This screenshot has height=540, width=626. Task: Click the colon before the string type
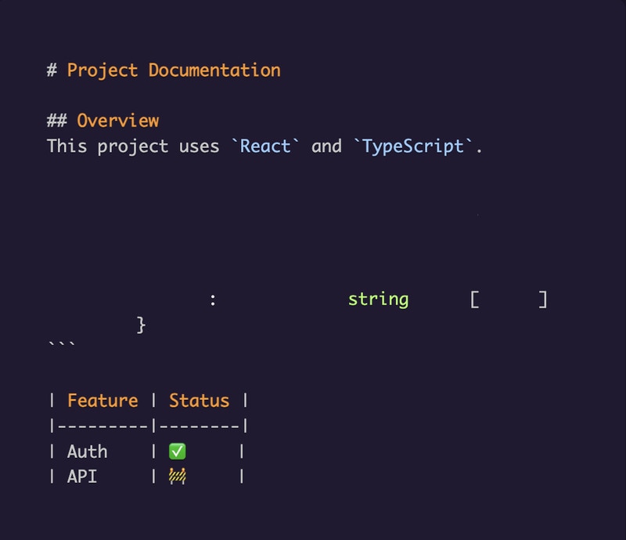point(213,299)
